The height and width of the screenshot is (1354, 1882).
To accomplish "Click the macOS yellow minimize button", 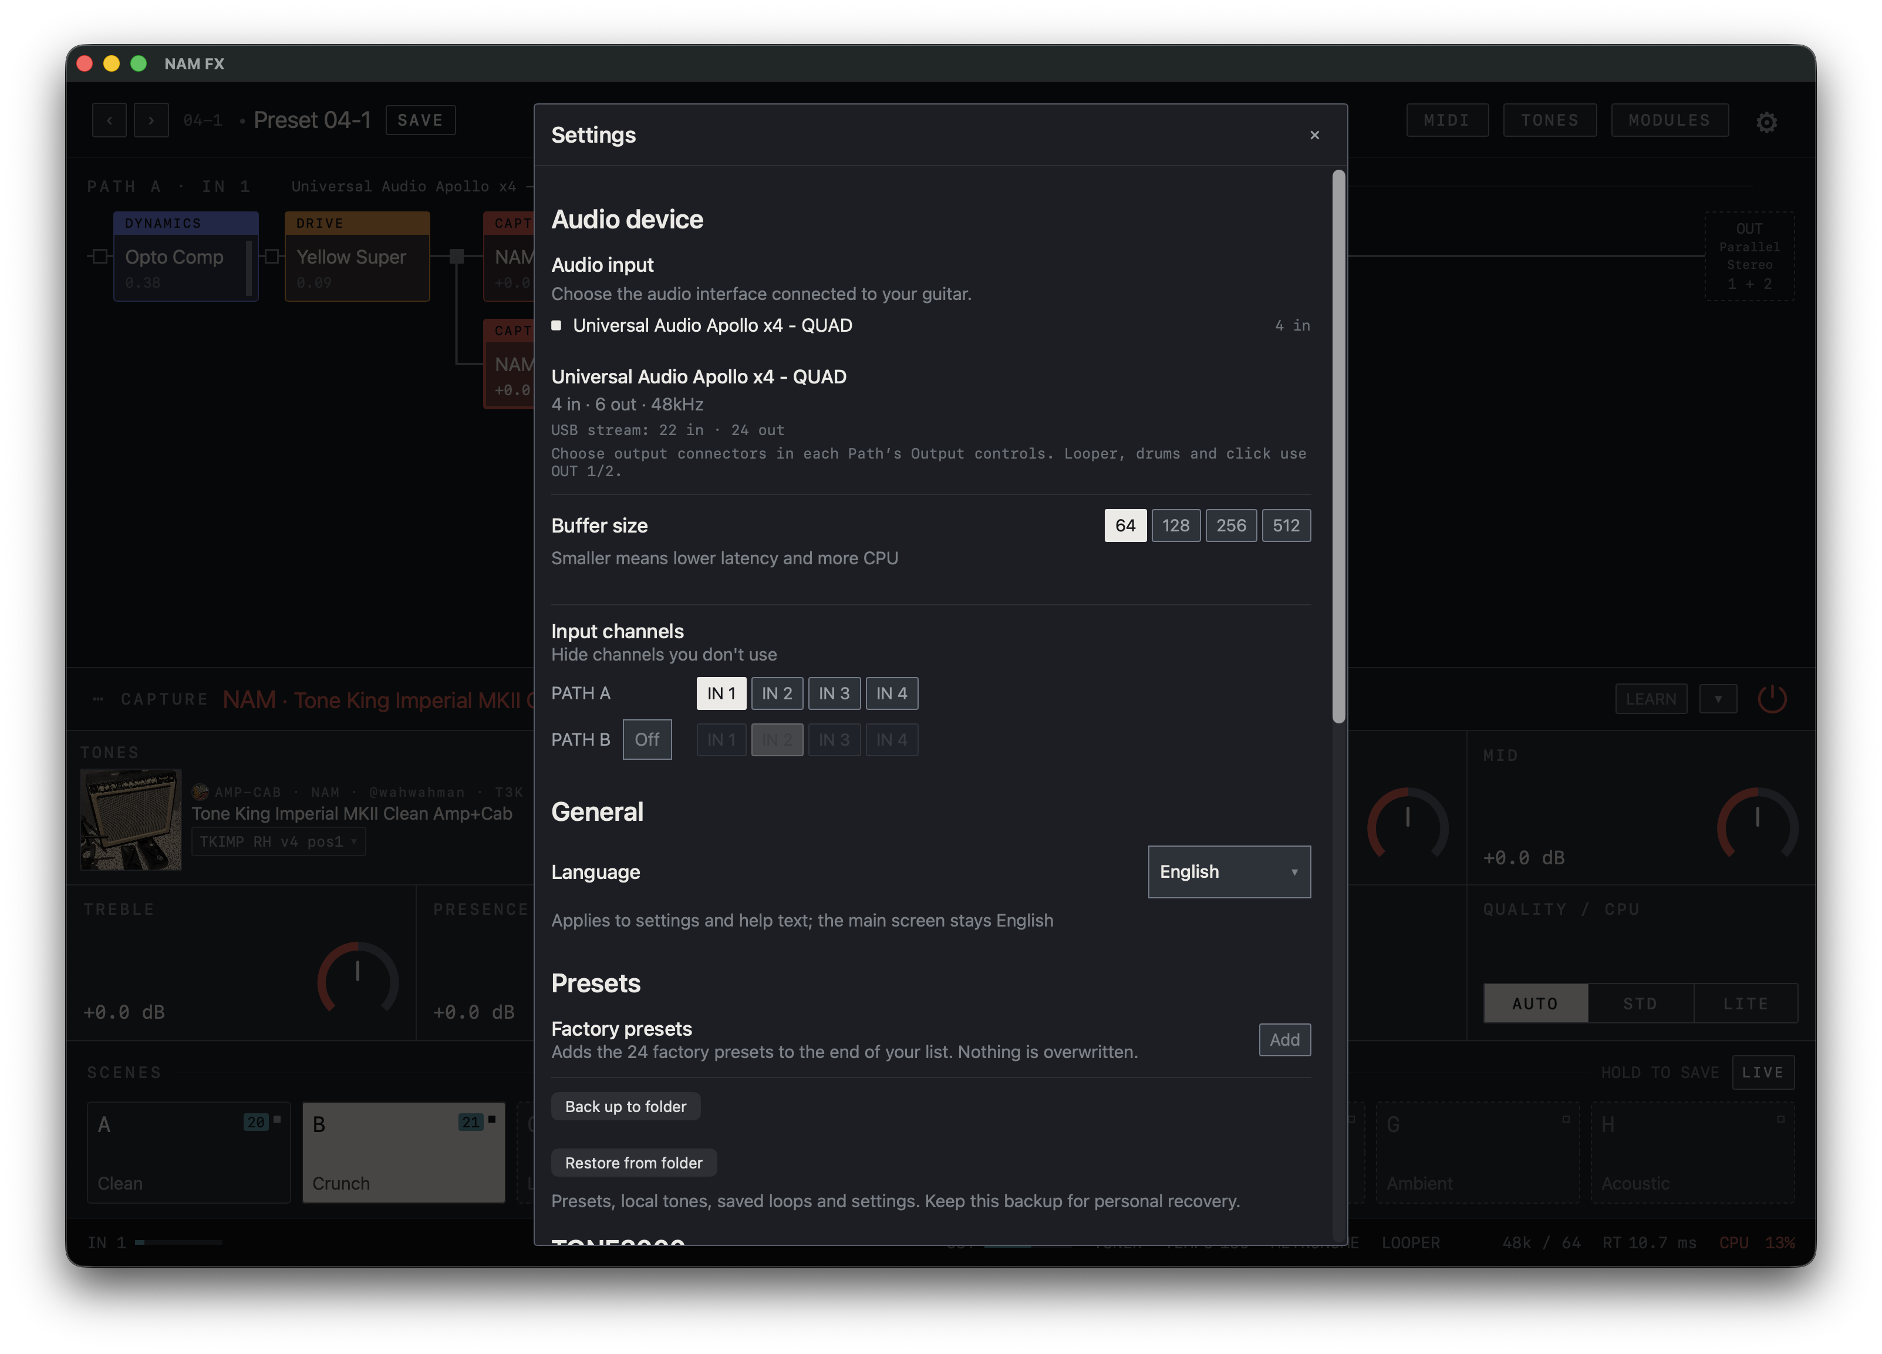I will coord(111,64).
